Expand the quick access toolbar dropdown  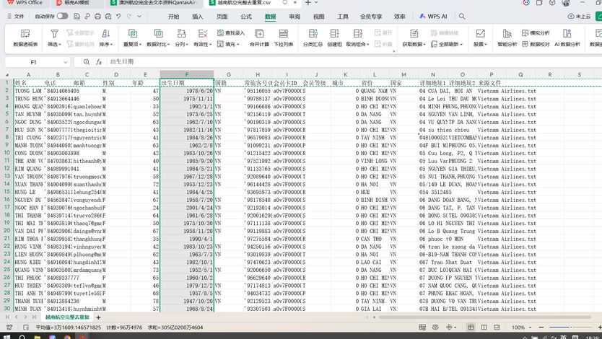pyautogui.click(x=139, y=17)
